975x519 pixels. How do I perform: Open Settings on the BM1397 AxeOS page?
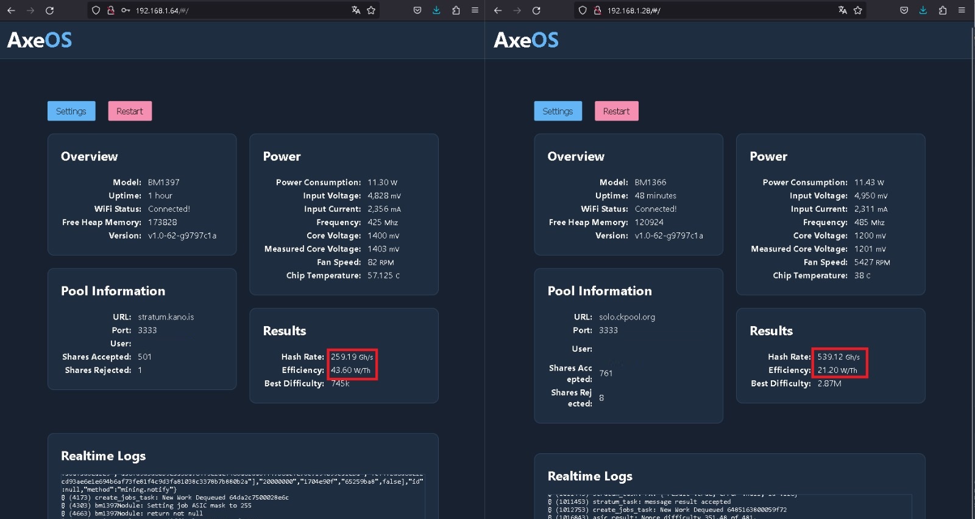pos(71,111)
